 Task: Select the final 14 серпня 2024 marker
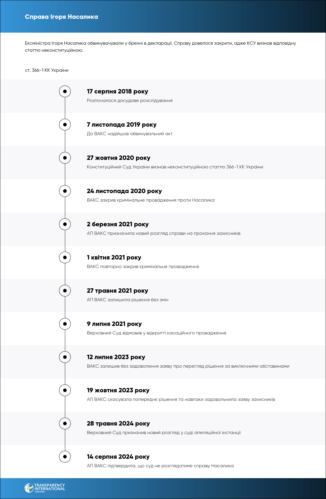click(x=65, y=457)
